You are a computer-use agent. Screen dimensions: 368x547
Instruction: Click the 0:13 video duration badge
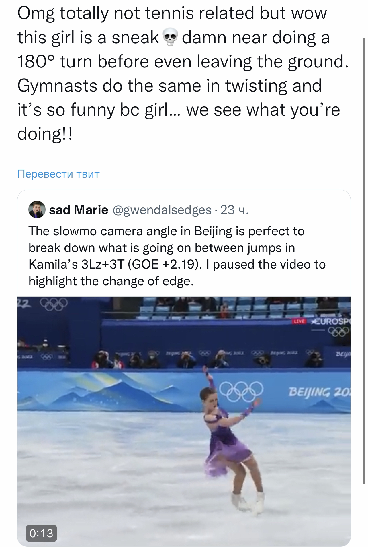[x=41, y=533]
